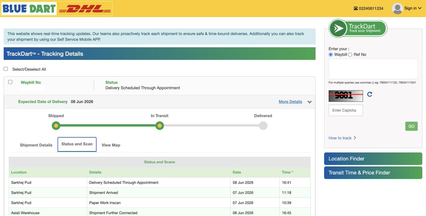Click the user avatar icon
The width and height of the screenshot is (426, 216).
397,9
